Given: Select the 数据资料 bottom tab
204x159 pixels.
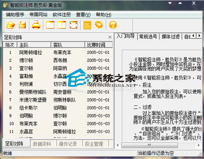Looking at the screenshot, I should 42,144.
